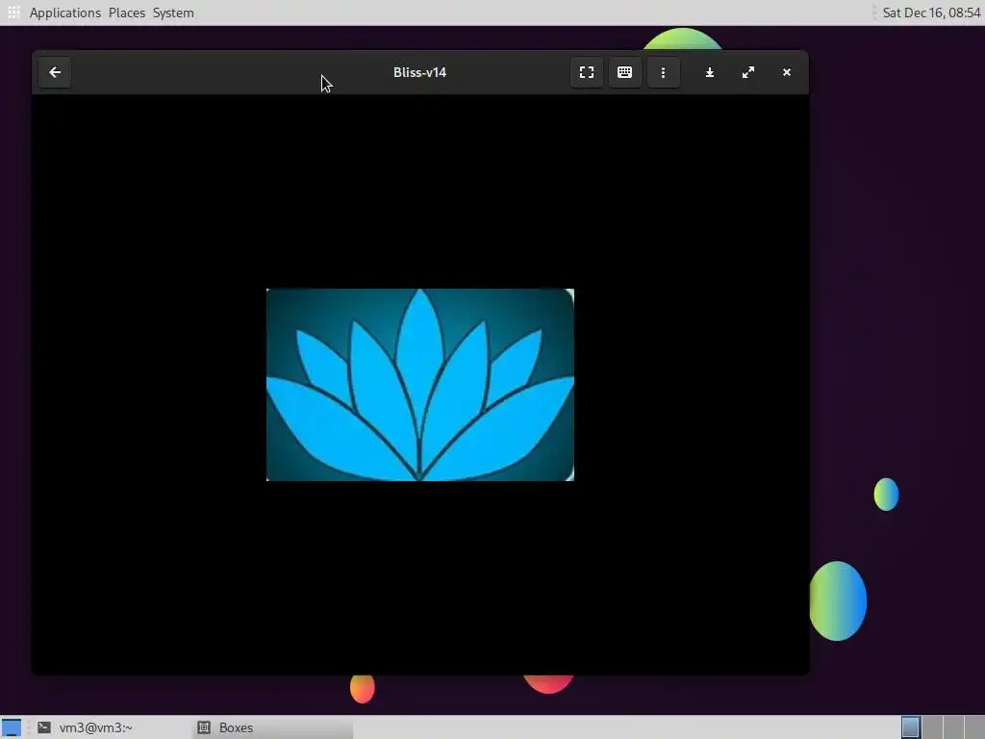Select the first workspace in the switcher
This screenshot has width=985, height=739.
(x=910, y=727)
